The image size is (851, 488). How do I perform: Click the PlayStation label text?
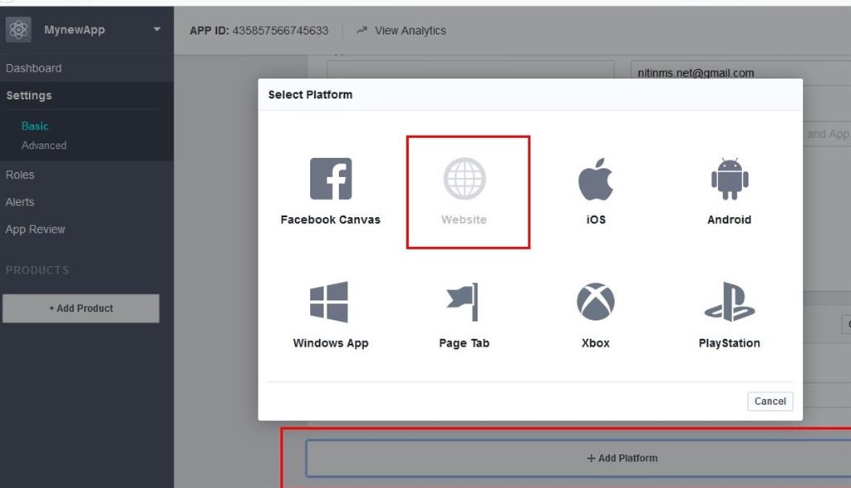730,343
